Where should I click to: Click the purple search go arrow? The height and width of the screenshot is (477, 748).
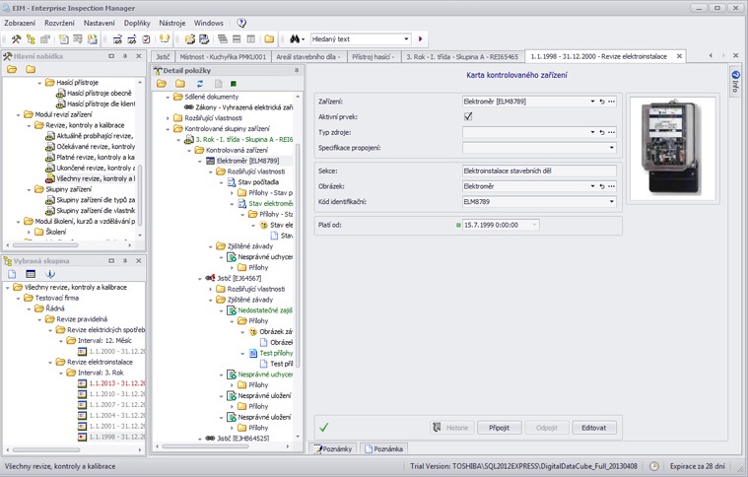tap(422, 39)
